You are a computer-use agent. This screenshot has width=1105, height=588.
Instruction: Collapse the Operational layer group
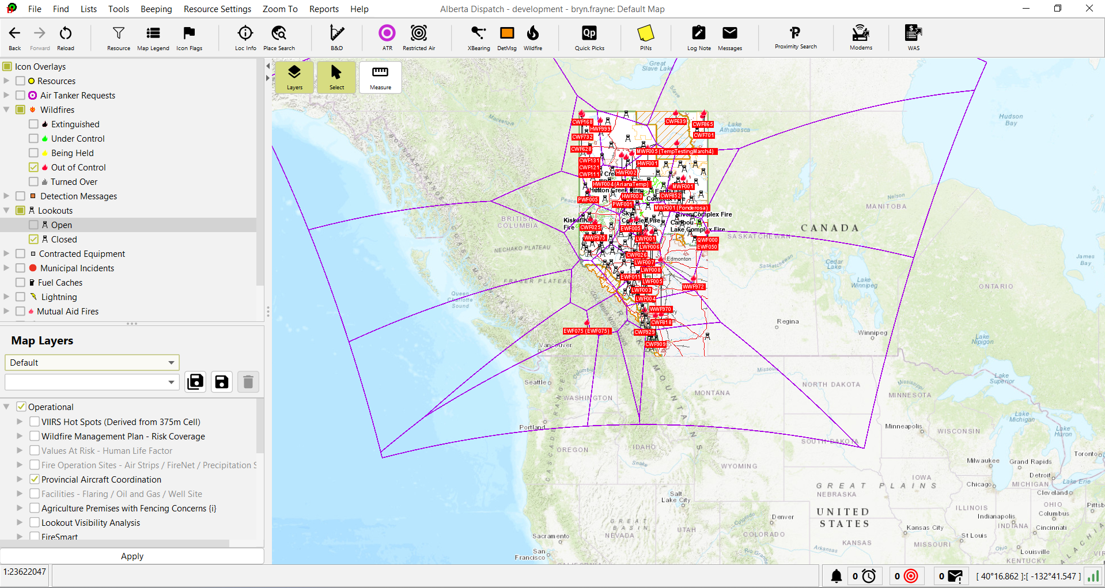(x=6, y=407)
